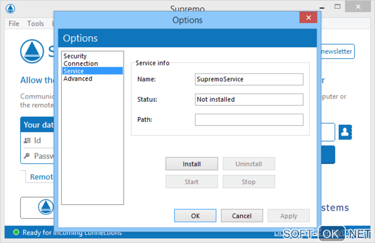Click the Start service button
Screen dimensions: 375x243
192,182
